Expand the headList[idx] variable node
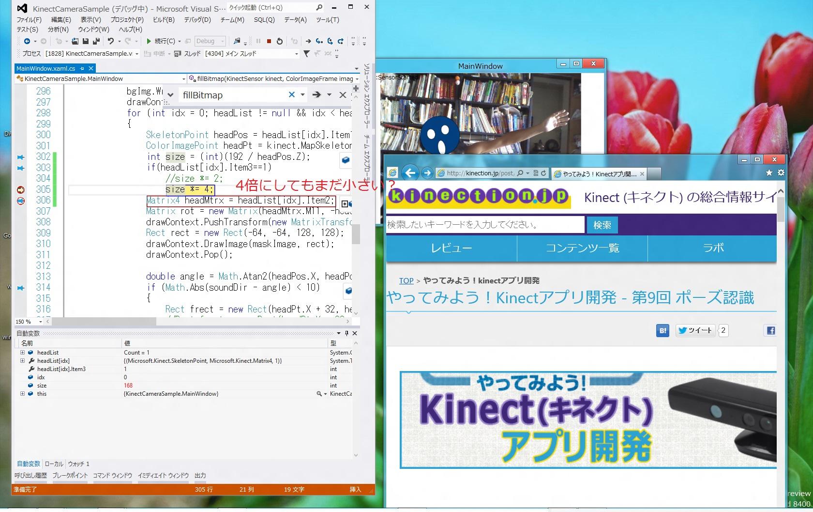 [x=22, y=361]
